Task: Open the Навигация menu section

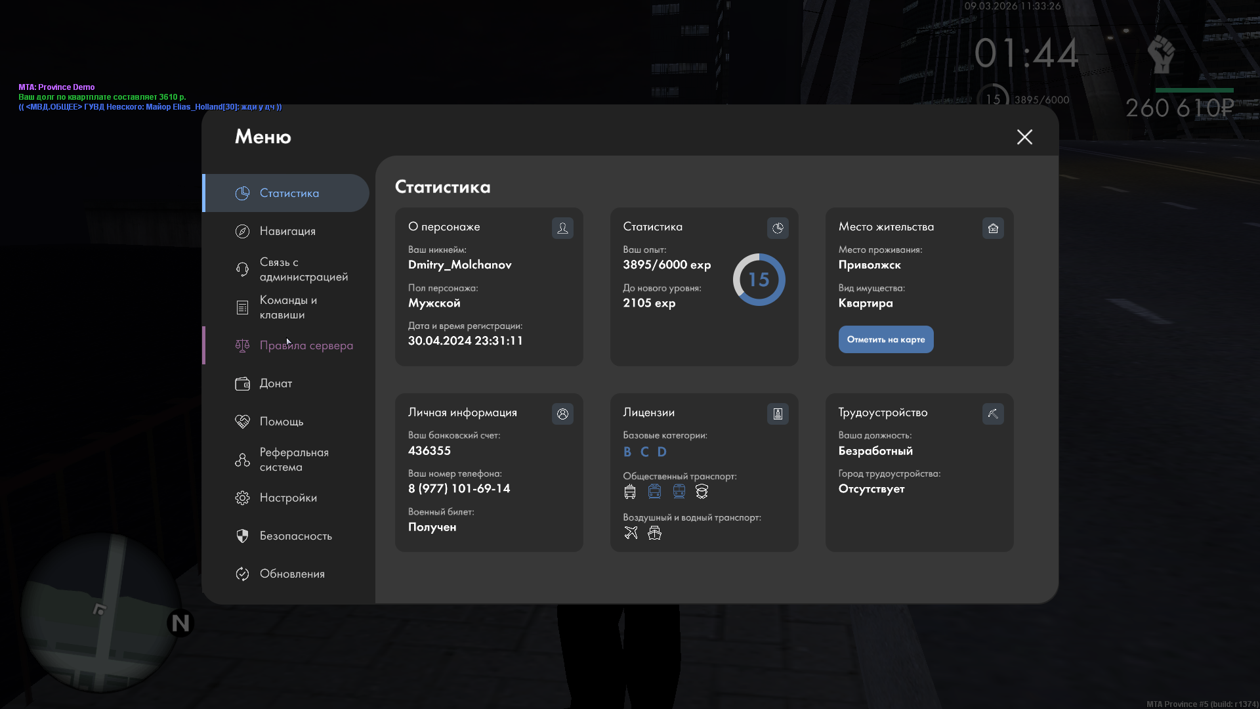Action: click(287, 231)
